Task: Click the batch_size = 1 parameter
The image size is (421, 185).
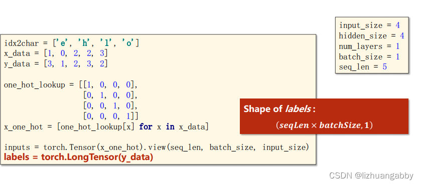Action: [x=369, y=57]
